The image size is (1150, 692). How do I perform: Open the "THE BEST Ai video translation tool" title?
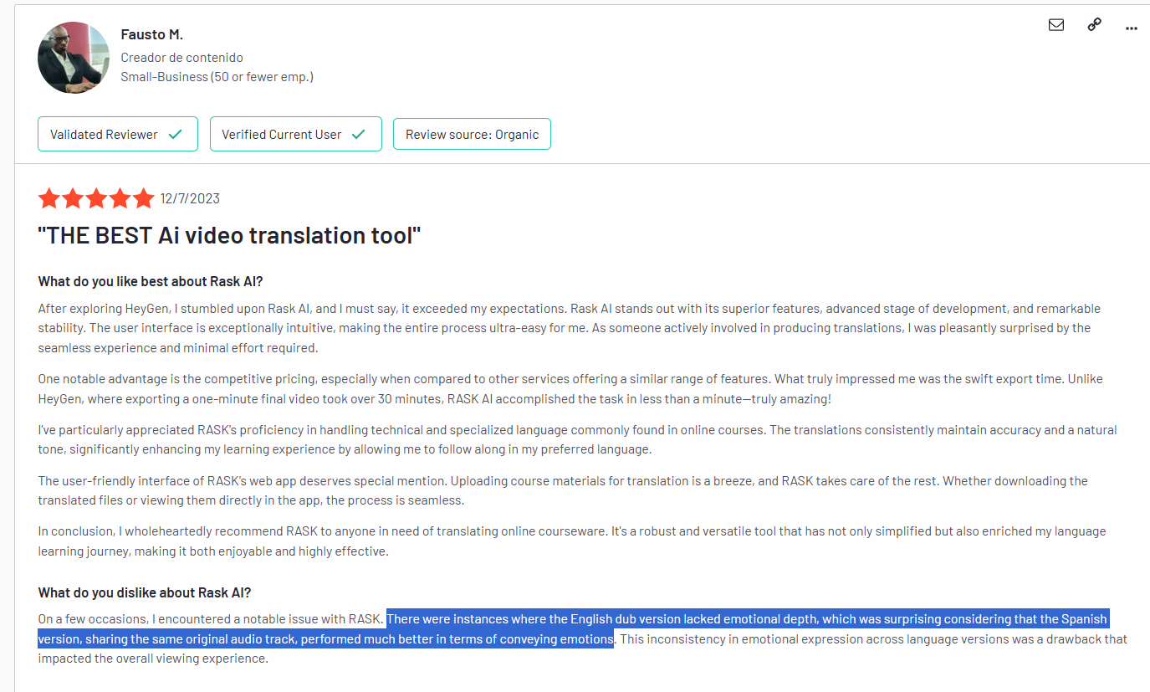(x=229, y=235)
